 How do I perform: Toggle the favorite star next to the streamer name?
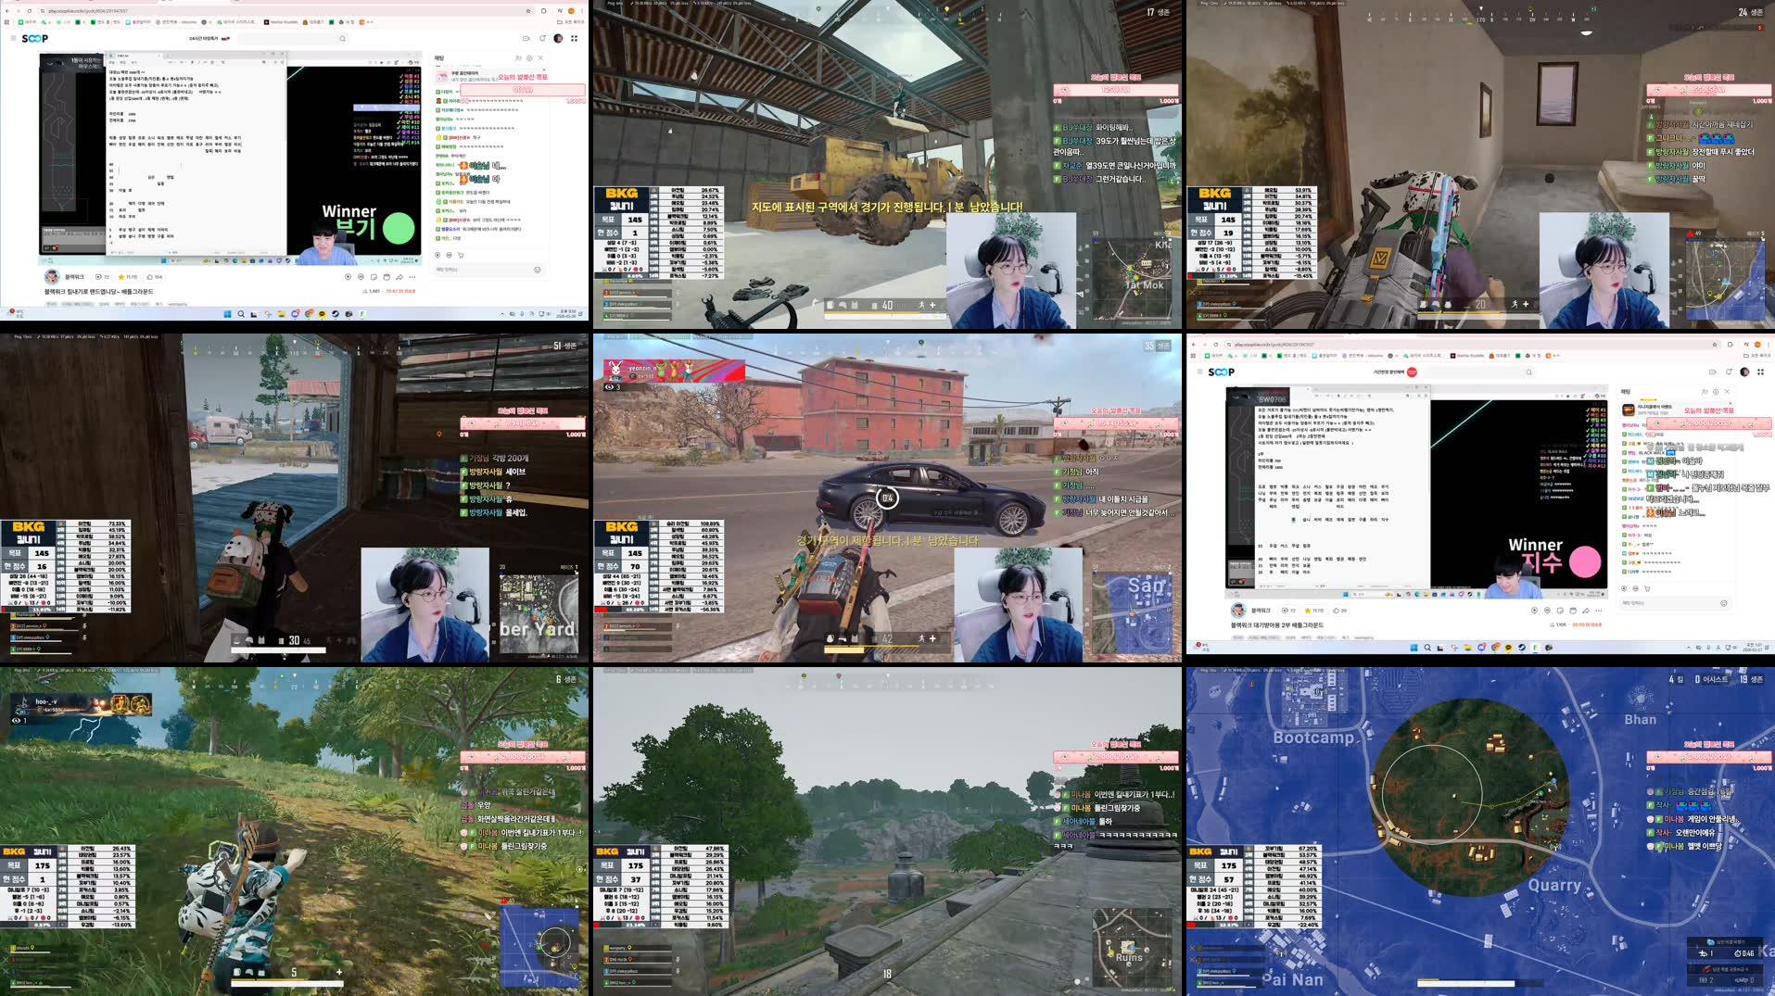pyautogui.click(x=122, y=278)
